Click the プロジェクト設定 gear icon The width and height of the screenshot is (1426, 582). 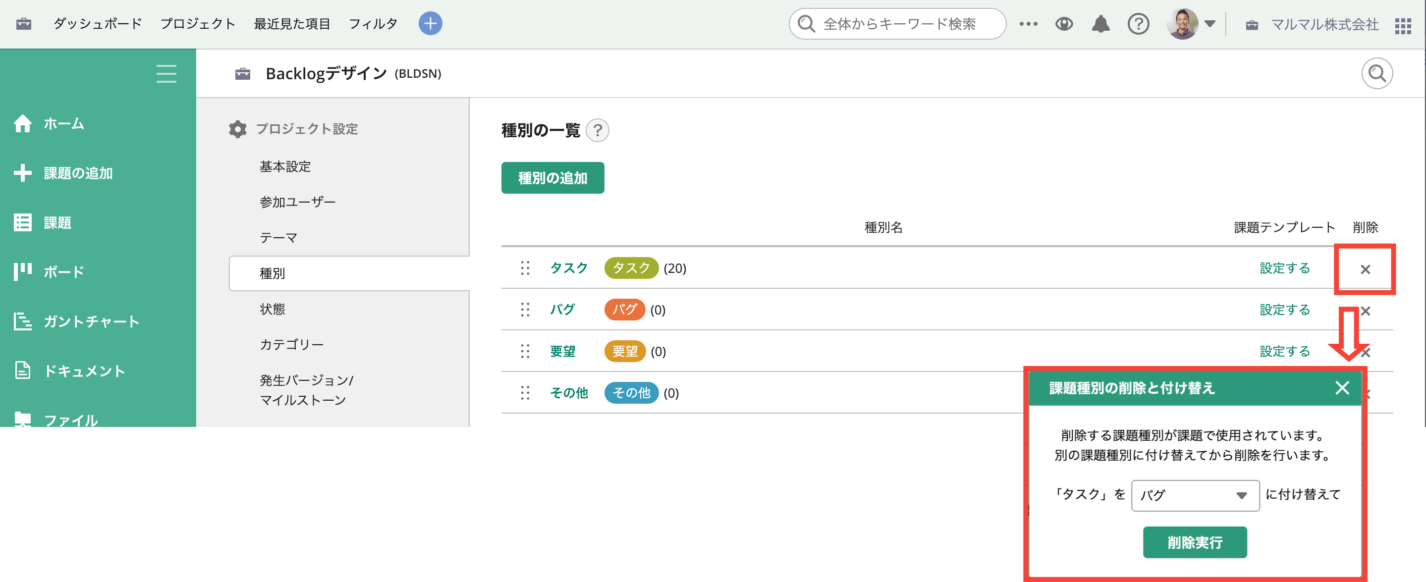(x=237, y=129)
